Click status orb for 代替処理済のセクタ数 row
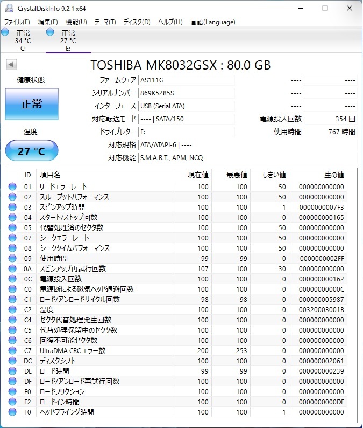The height and width of the screenshot is (428, 363). [12, 227]
